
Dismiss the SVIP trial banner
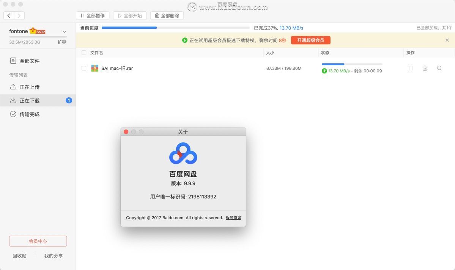(447, 40)
